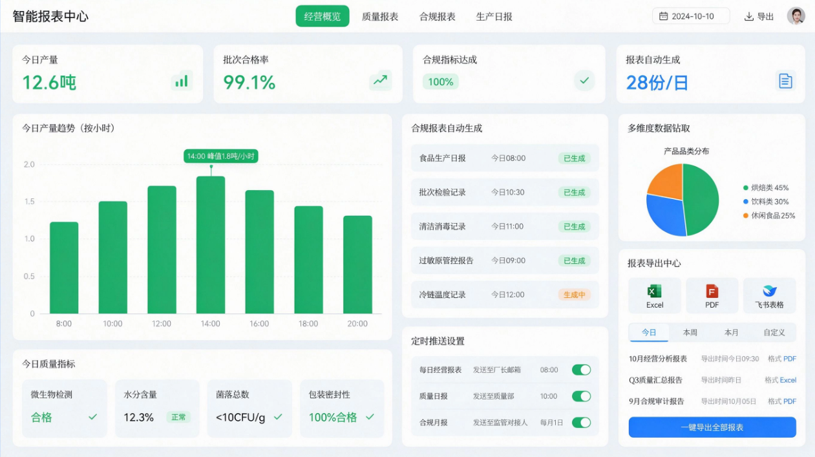Click the 休闲食品25% legend entry
Image resolution: width=815 pixels, height=457 pixels.
tap(769, 216)
